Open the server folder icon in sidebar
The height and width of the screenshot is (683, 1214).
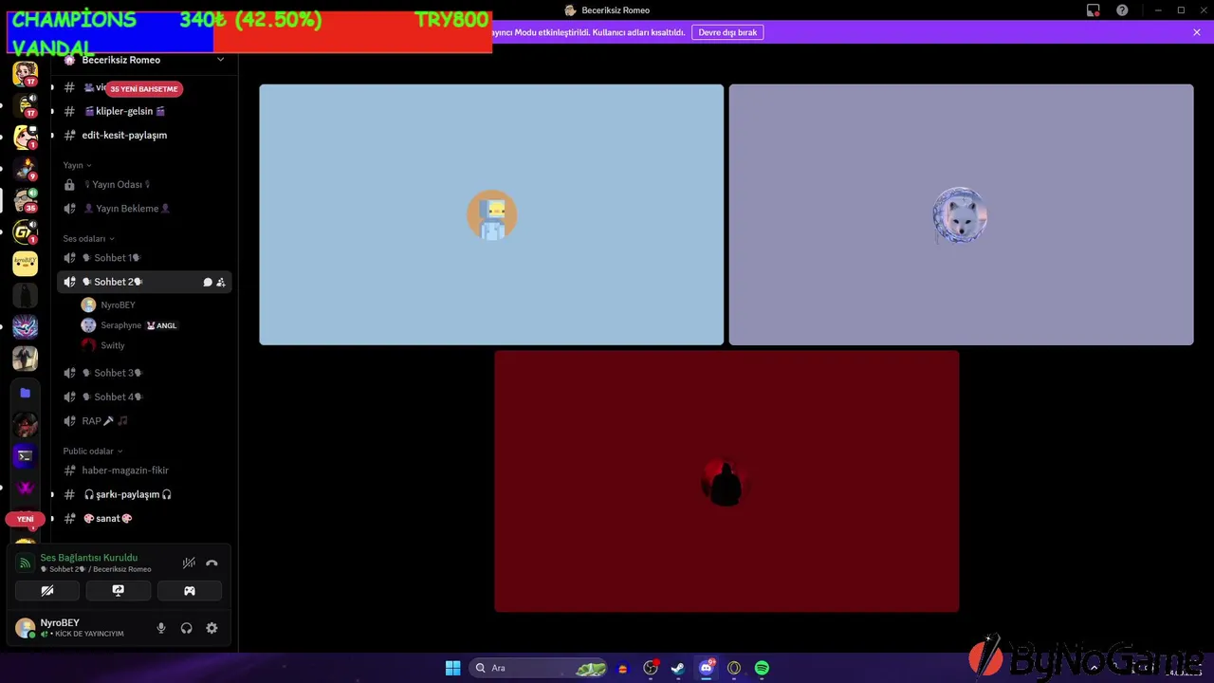tap(26, 393)
